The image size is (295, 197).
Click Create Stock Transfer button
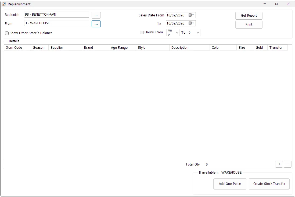pos(269,184)
